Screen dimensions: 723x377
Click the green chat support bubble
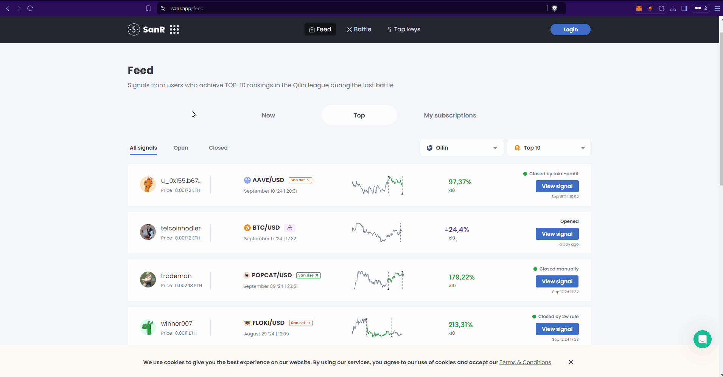point(702,339)
